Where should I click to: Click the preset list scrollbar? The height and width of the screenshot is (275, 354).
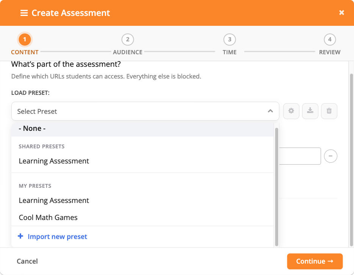(276, 187)
